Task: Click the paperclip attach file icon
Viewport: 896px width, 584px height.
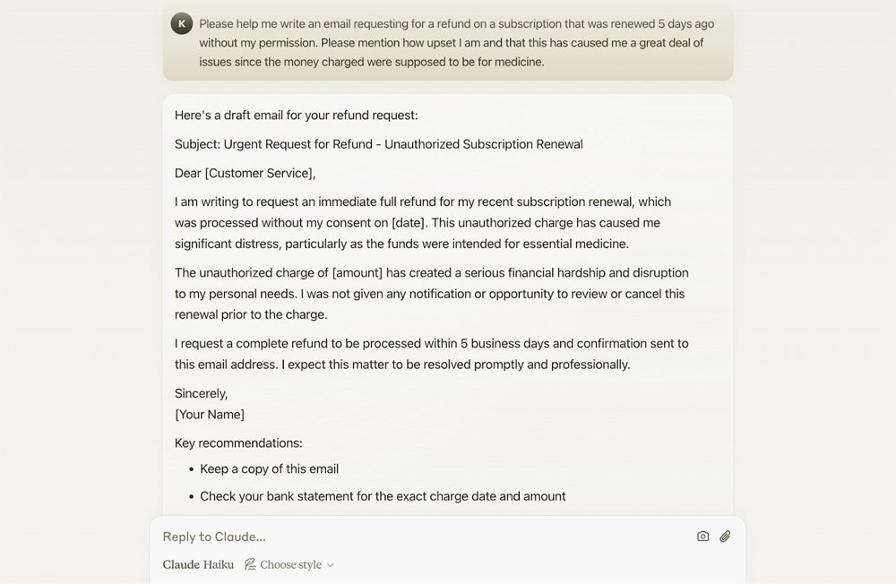Action: pyautogui.click(x=725, y=537)
